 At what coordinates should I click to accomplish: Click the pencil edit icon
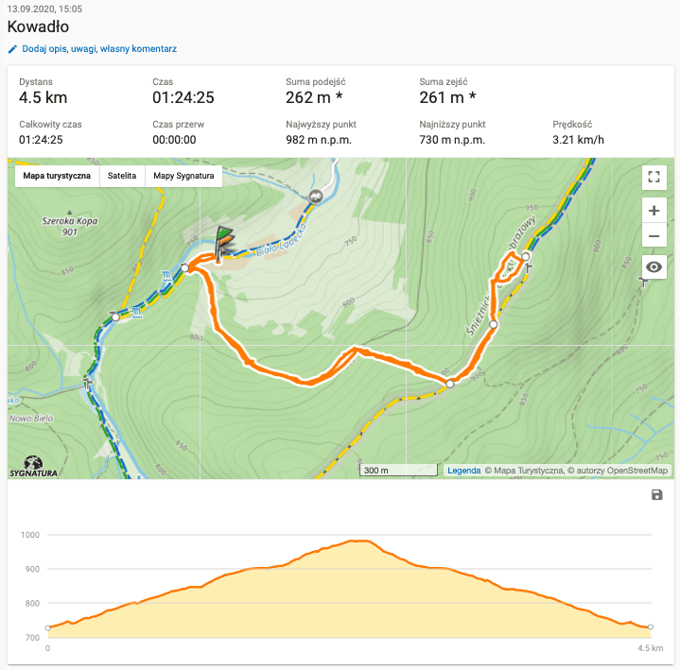[x=12, y=49]
